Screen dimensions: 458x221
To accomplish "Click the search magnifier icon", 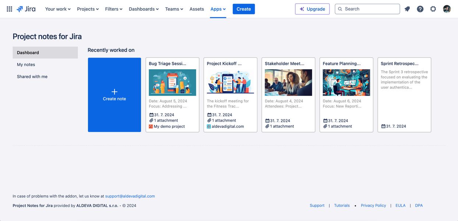I will (340, 9).
